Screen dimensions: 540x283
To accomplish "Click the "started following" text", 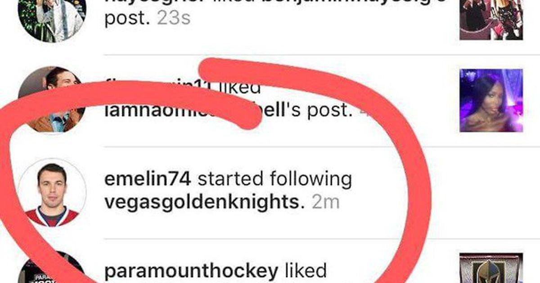I will point(274,180).
